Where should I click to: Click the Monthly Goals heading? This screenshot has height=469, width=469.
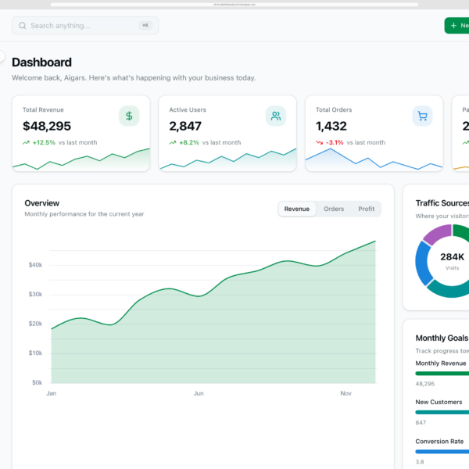pos(442,338)
